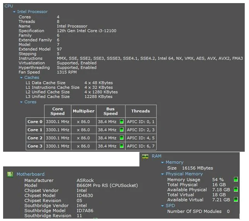This screenshot has height=221, width=249.
Task: Click the green indicator for Core 1 bus speed
Action: (122, 130)
